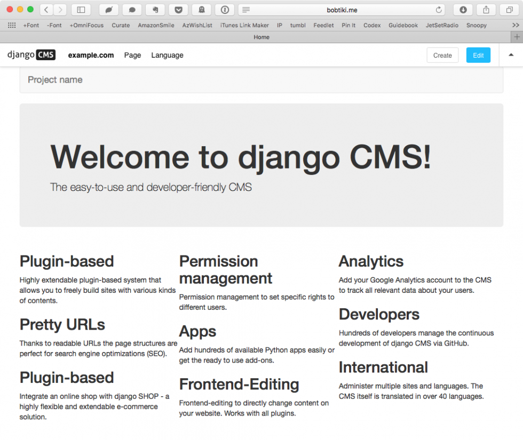
Task: Go forward with the Safari forward arrow
Action: (x=60, y=10)
